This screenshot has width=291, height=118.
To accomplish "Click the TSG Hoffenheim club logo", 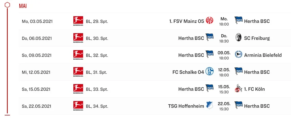I will pos(209,106).
